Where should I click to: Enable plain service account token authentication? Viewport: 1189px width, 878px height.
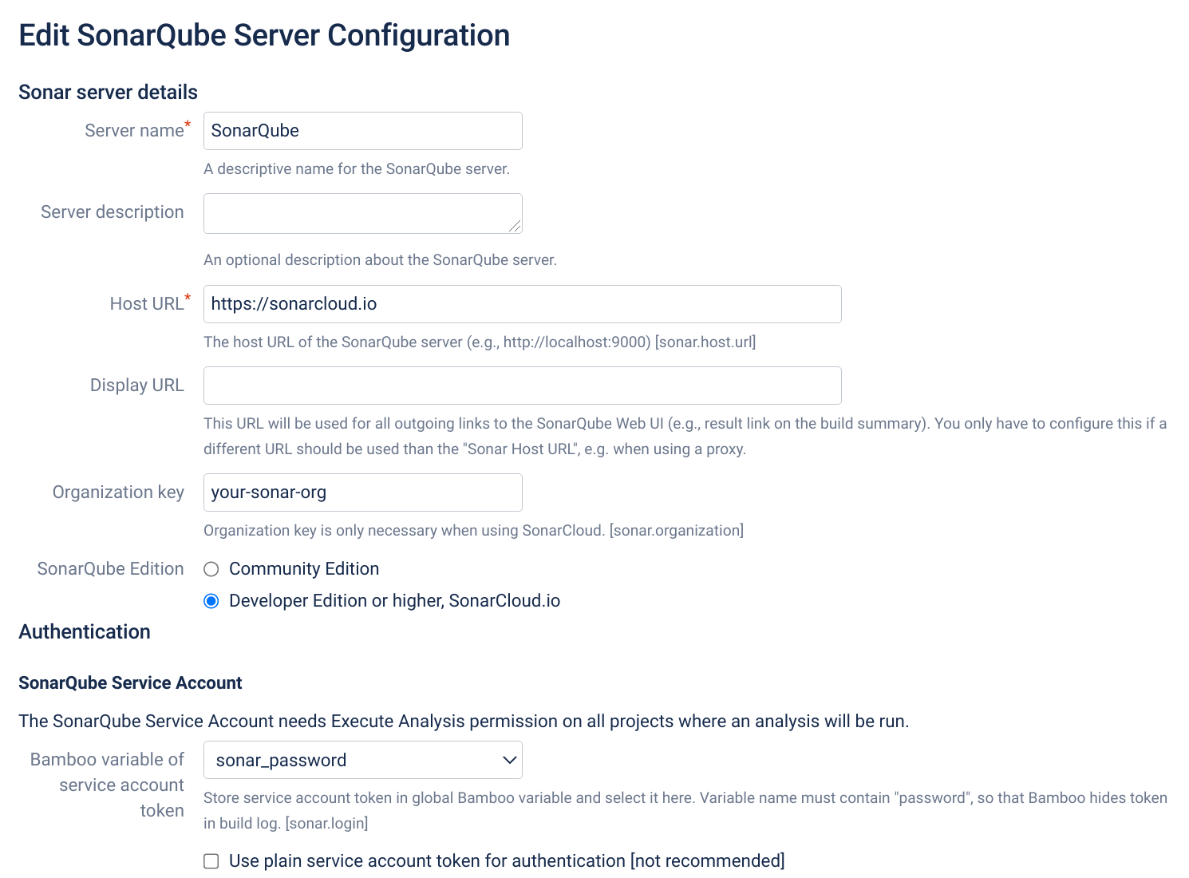point(211,861)
